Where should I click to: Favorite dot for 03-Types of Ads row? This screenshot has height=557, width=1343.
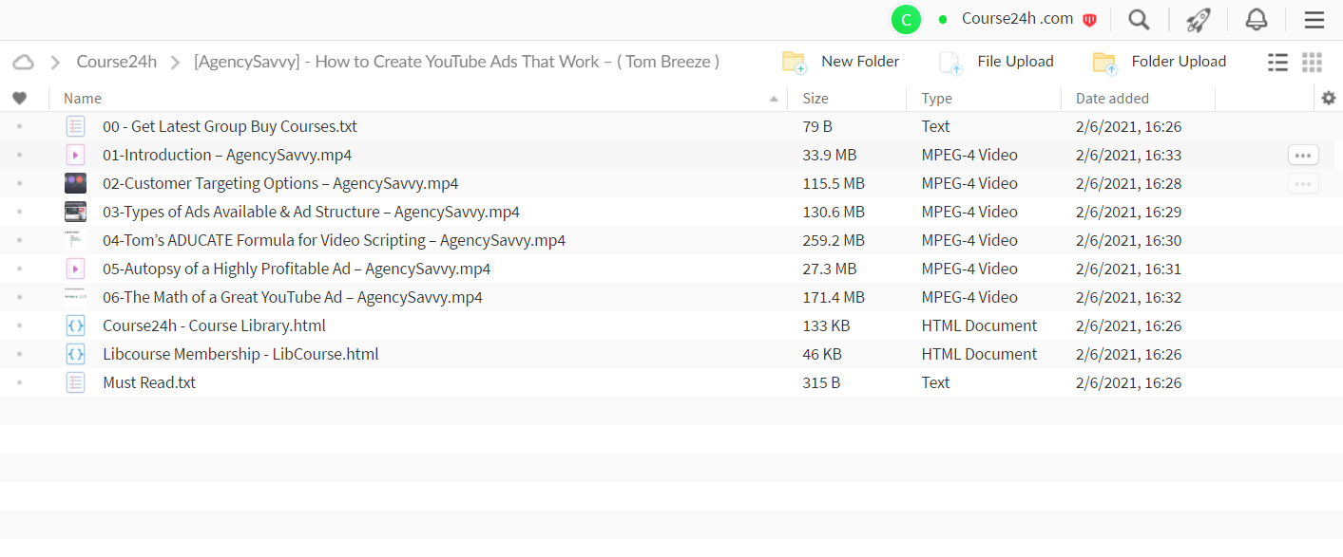tap(19, 212)
